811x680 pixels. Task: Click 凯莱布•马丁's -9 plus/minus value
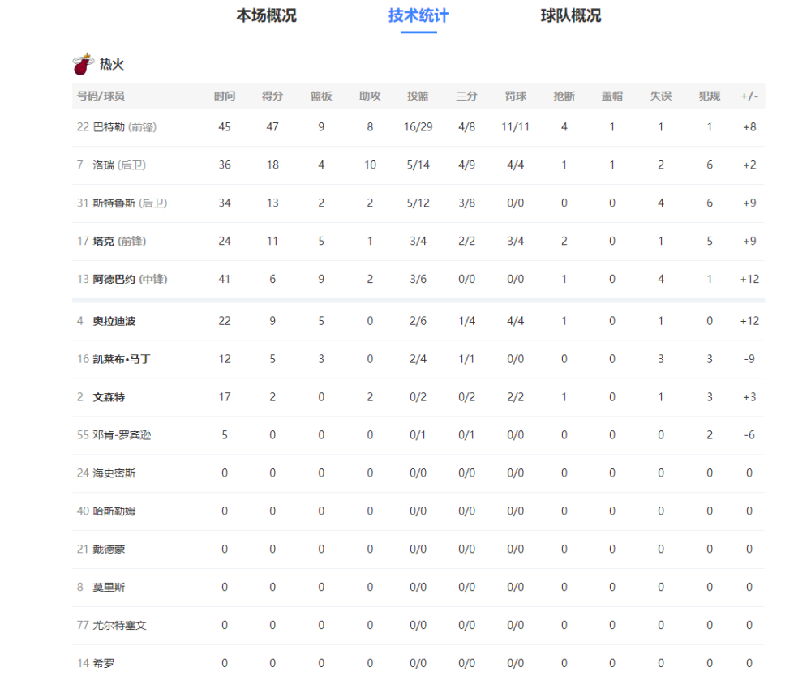749,359
